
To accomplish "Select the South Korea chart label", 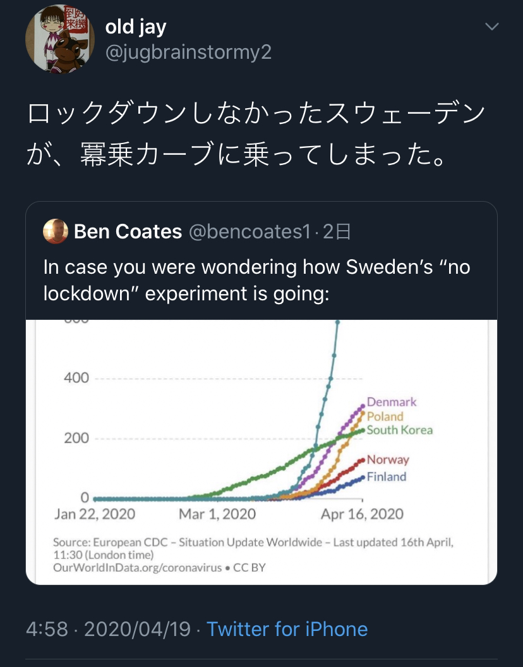I will (x=400, y=430).
